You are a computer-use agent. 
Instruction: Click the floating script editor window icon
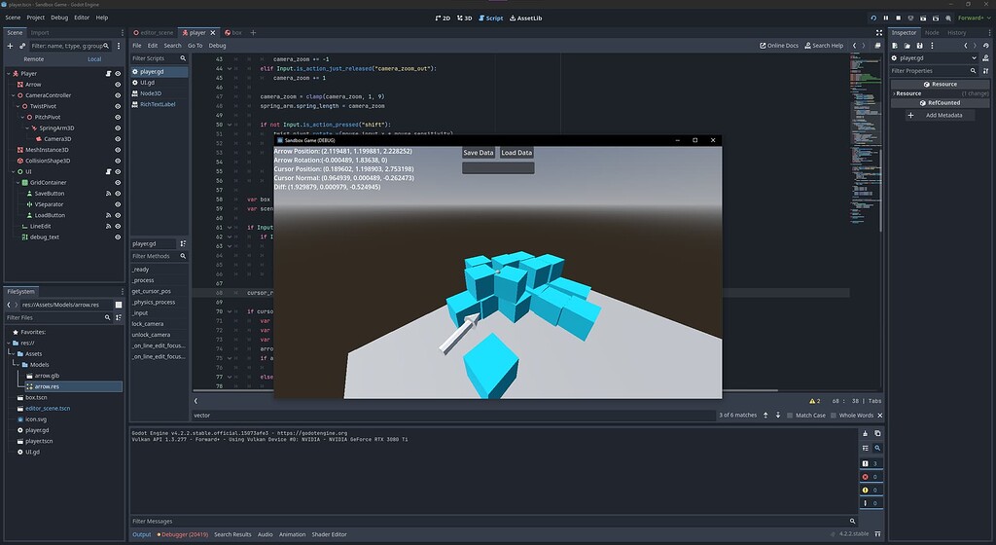[x=878, y=46]
